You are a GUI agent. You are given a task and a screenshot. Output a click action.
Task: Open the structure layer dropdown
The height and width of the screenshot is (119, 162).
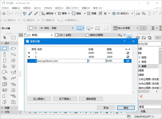pyautogui.click(x=56, y=28)
